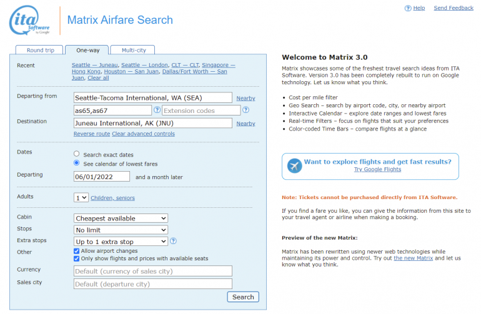Click the question mark icon beside Help

click(x=408, y=8)
